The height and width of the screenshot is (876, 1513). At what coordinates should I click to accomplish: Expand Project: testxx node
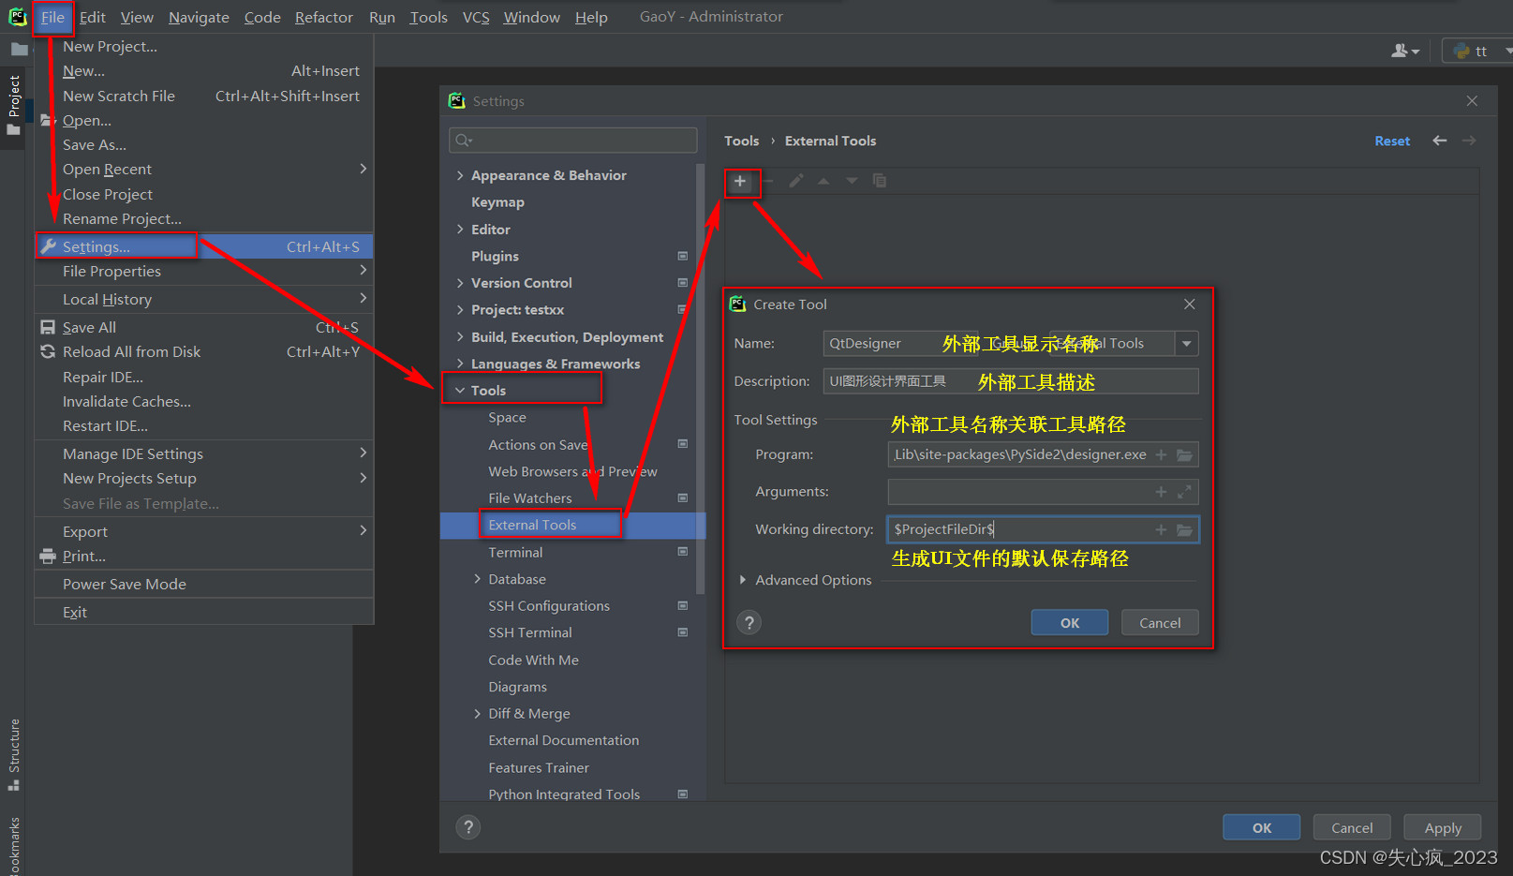460,309
